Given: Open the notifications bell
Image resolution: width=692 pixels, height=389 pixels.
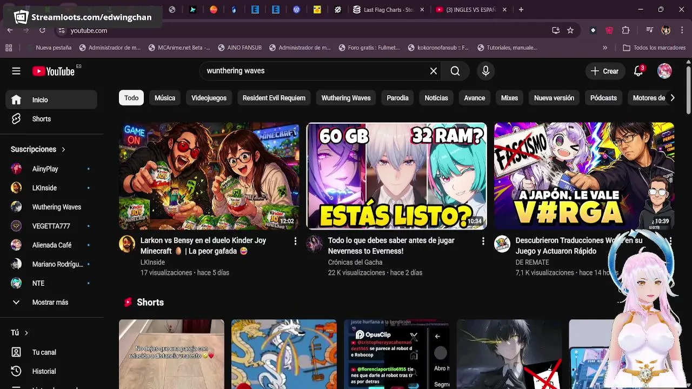Looking at the screenshot, I should [638, 71].
